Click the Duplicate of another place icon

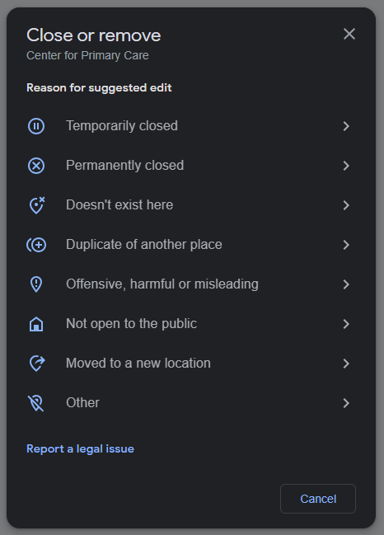tap(36, 245)
